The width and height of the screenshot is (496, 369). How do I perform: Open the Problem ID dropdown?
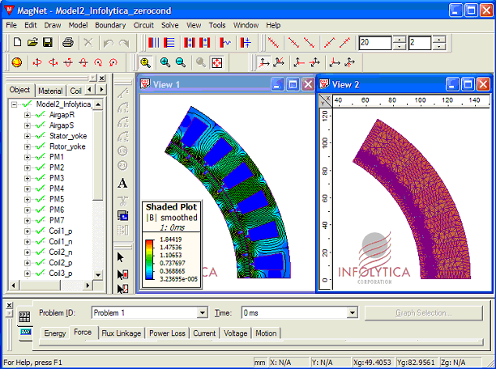pos(203,312)
